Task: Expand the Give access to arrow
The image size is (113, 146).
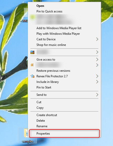Action: point(97,59)
